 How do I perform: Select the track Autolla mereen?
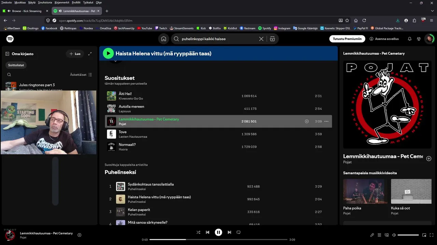coord(131,107)
